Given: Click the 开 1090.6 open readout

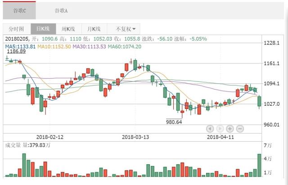Looking at the screenshot, I should click(x=45, y=39).
